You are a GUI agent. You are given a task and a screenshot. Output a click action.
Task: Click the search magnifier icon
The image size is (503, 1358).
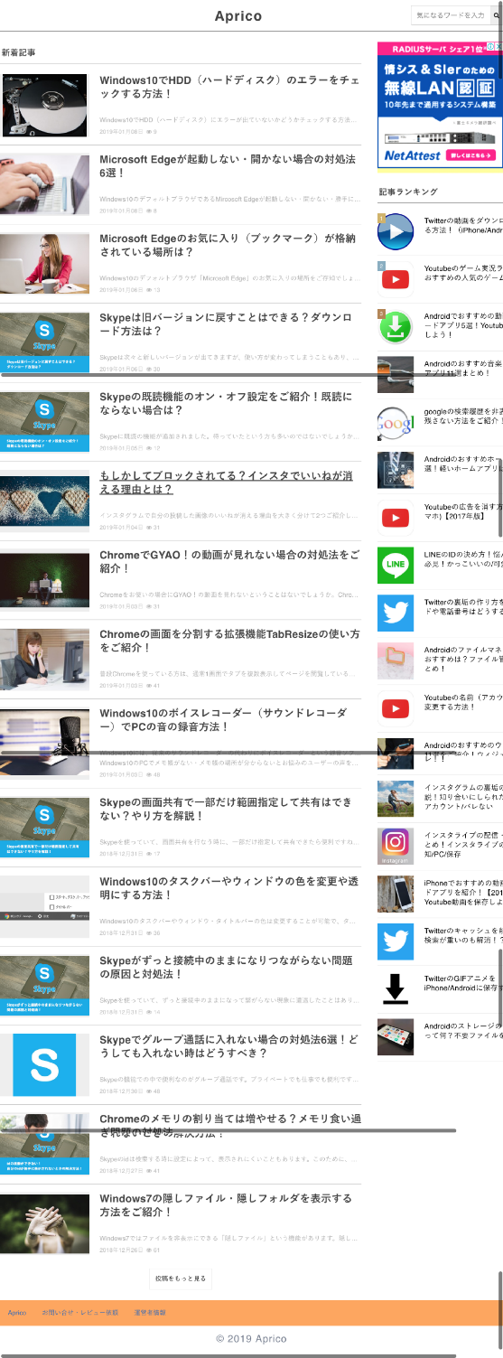(x=496, y=15)
